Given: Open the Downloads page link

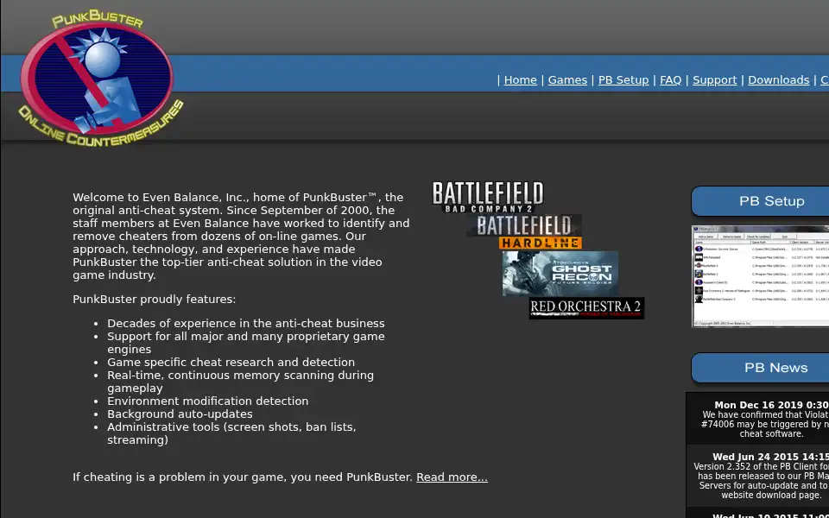Looking at the screenshot, I should click(778, 79).
